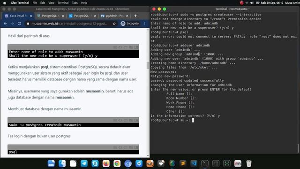Zoom the terminal window with green button
Image resolution: width=300 pixels, height=169 pixels.
(x=165, y=9)
